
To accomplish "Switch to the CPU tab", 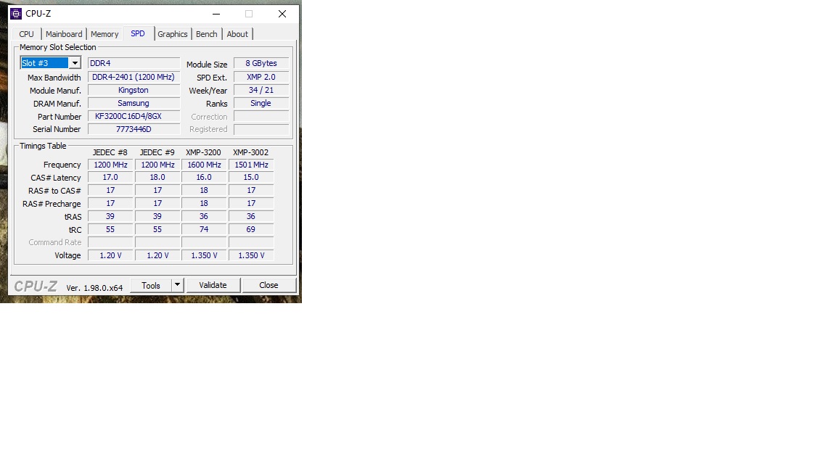I will coord(27,34).
